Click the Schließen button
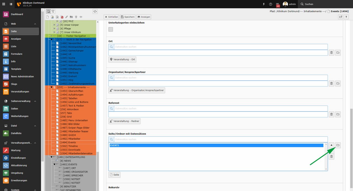Screen dimensions: 353x191 [x=111, y=17]
